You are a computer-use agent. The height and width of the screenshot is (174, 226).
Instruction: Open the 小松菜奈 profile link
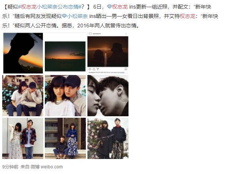(x=77, y=16)
